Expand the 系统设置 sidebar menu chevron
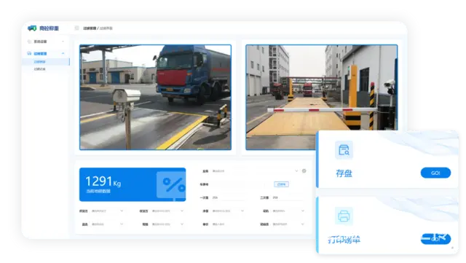Viewport: 466px width, 263px height. click(x=63, y=42)
